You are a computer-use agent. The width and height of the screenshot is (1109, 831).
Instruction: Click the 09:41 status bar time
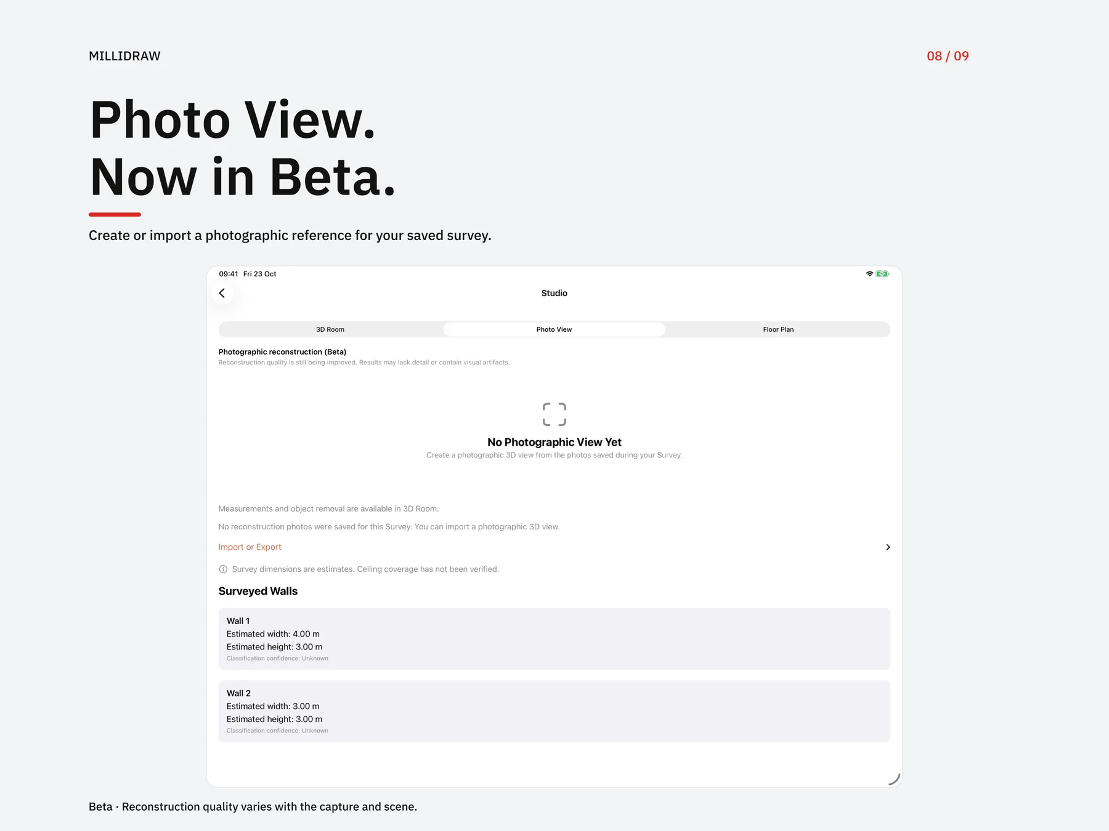pyautogui.click(x=228, y=274)
